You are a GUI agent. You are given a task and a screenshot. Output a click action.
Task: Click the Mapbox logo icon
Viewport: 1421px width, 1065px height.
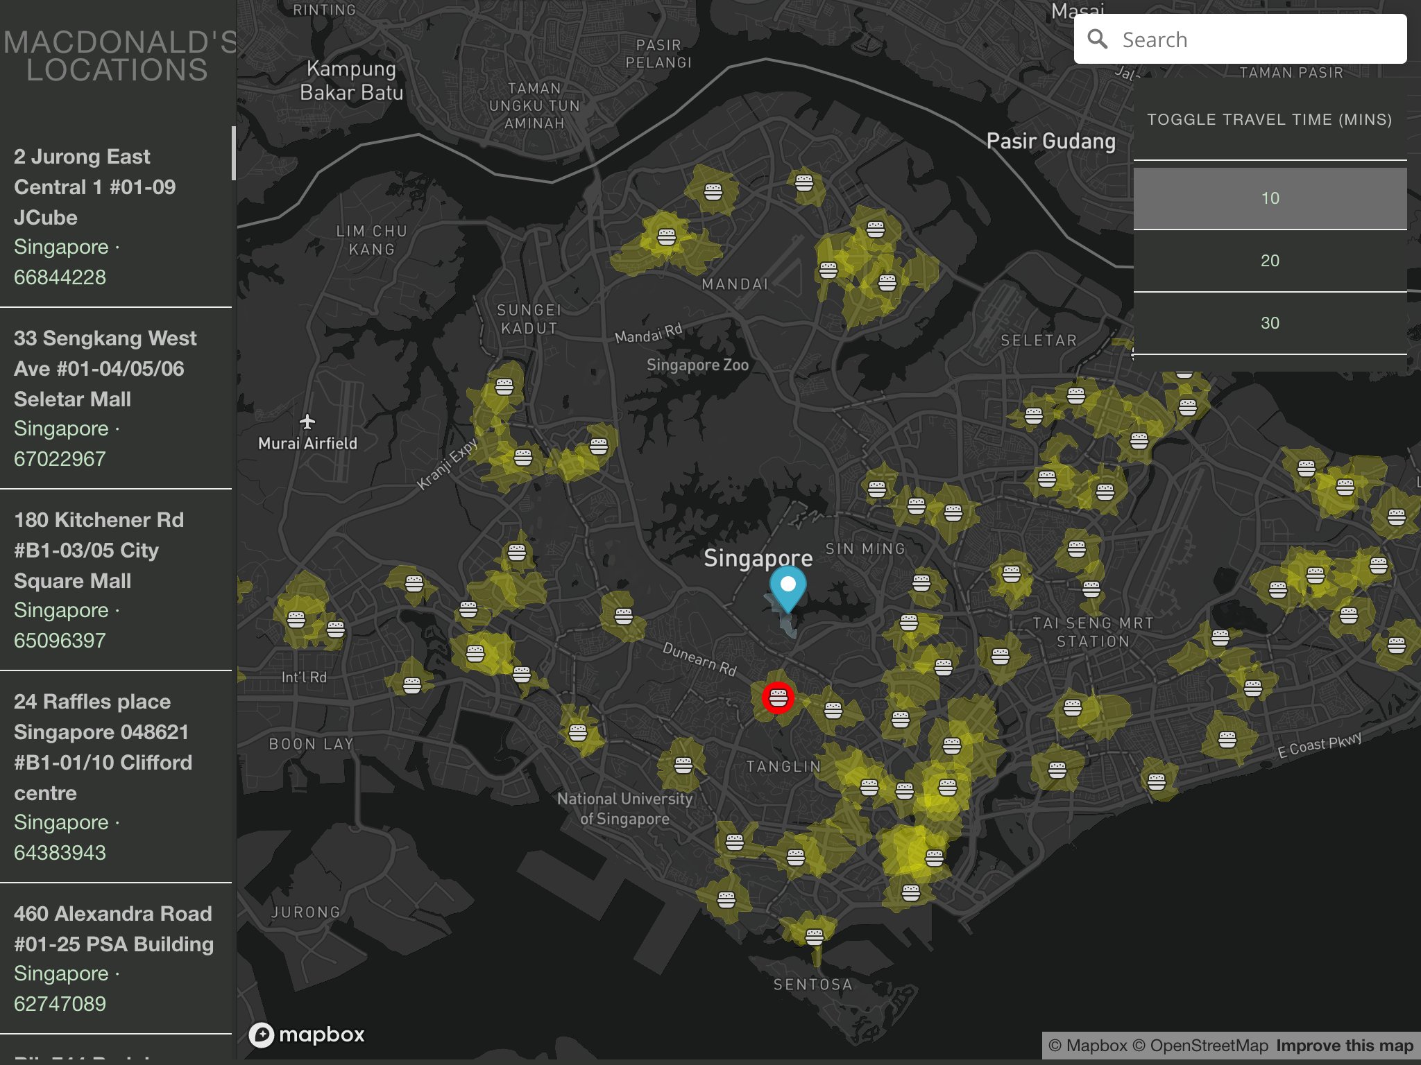(264, 1034)
